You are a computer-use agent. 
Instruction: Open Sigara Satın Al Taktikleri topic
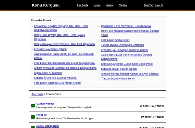[x=48, y=73]
